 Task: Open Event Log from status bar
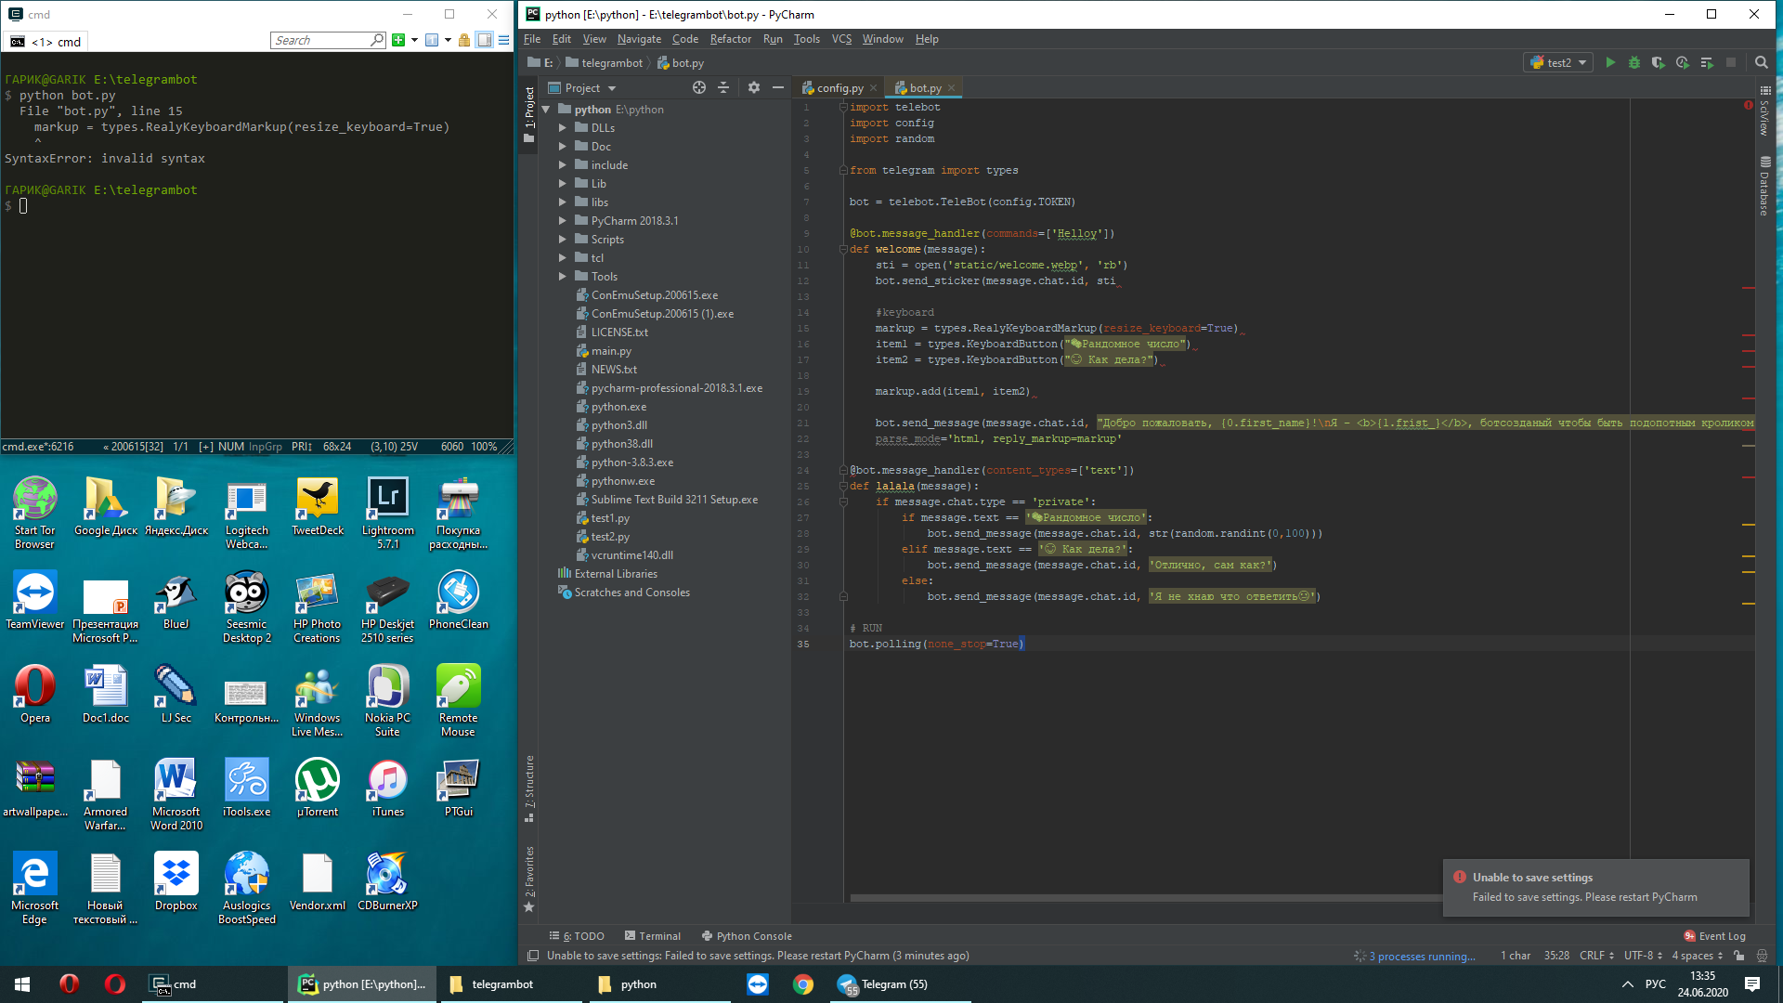coord(1714,936)
